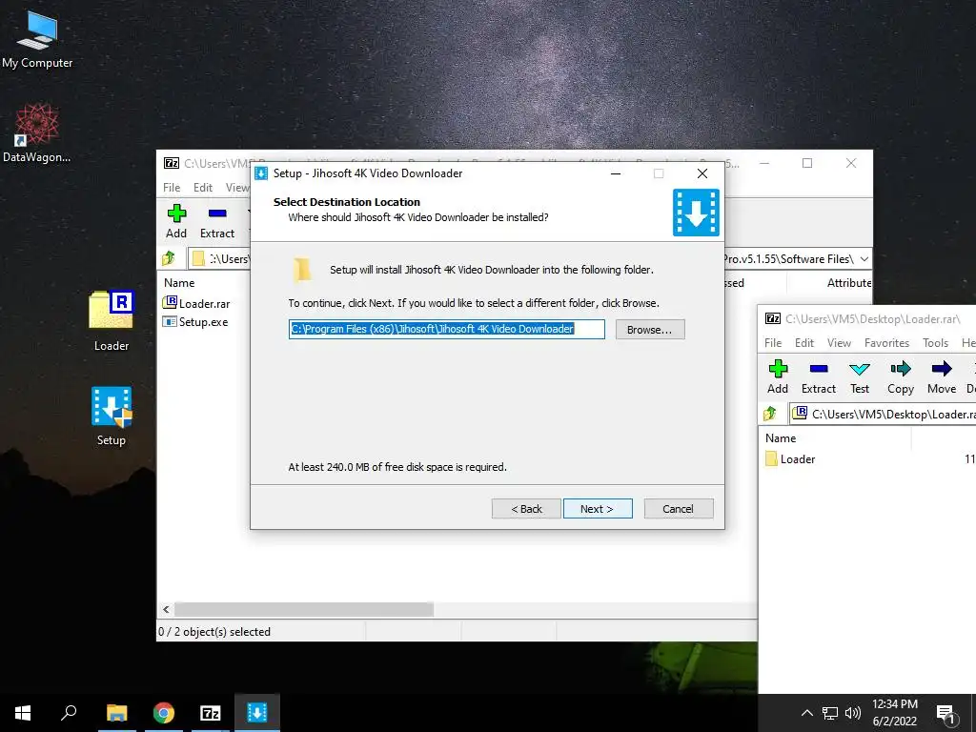
Task: Open Favorites menu in Loader.rar window
Action: coord(886,343)
